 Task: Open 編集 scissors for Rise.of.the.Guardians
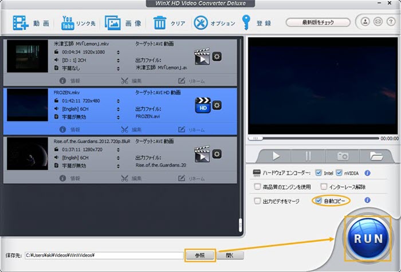click(x=131, y=178)
